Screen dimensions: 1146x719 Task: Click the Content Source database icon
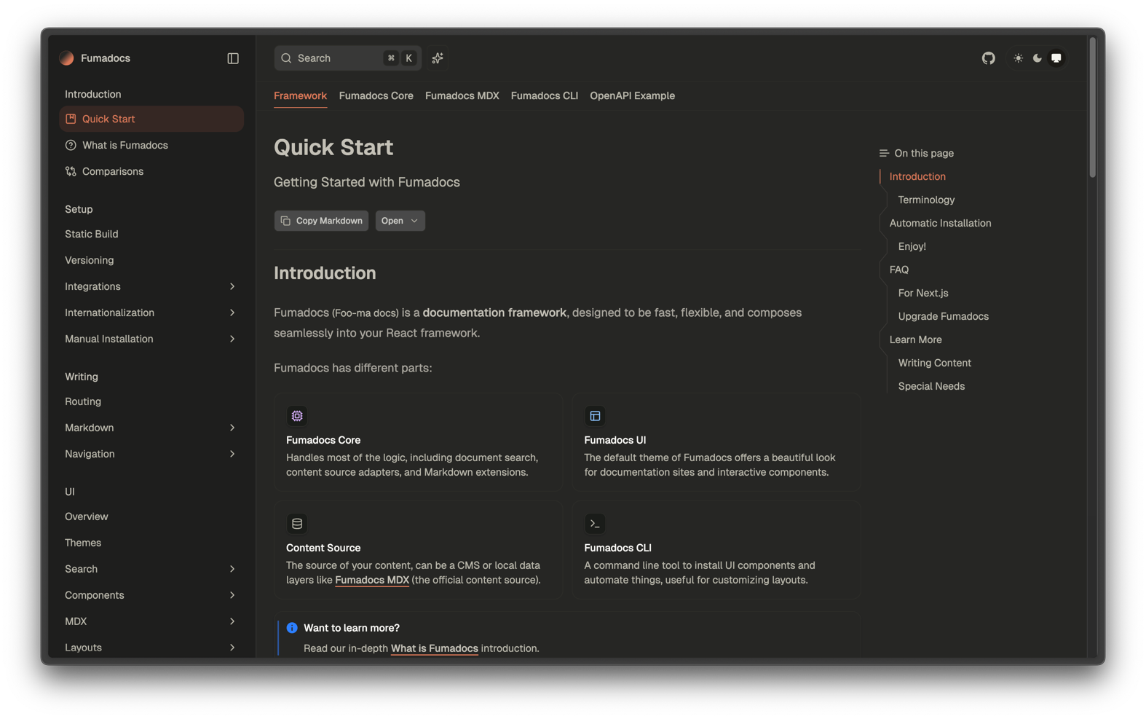coord(297,524)
